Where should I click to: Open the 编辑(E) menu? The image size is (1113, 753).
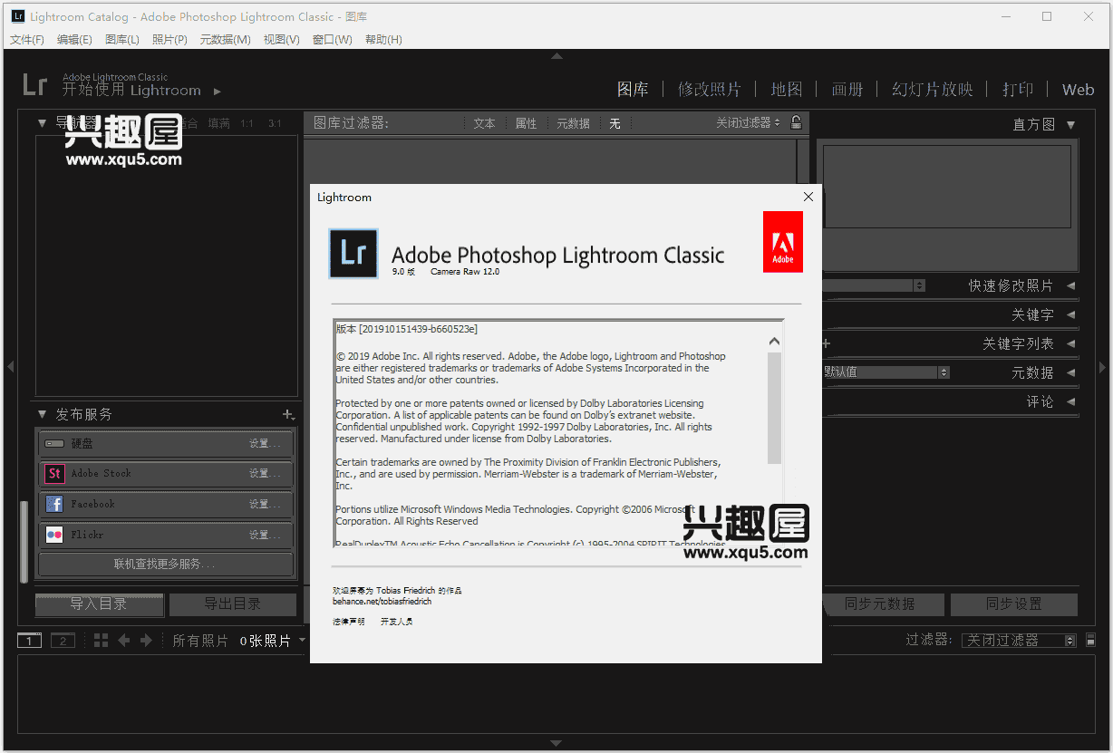pyautogui.click(x=74, y=40)
